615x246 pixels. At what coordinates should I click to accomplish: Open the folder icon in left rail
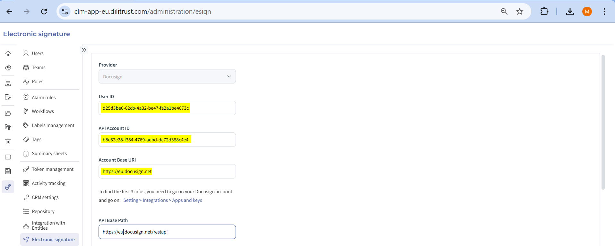click(8, 113)
